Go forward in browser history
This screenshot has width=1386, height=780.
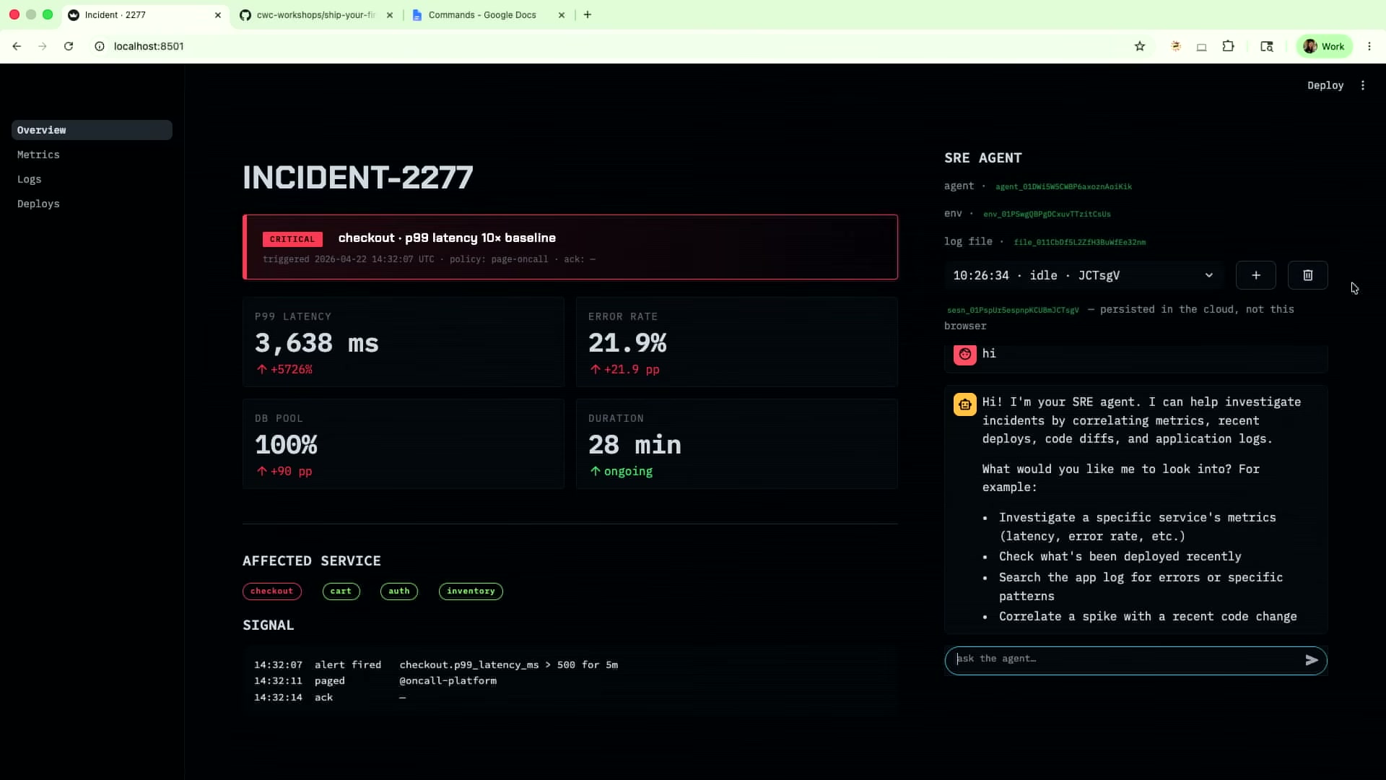tap(43, 46)
